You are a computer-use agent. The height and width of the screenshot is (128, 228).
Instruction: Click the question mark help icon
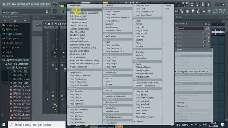click(x=208, y=4)
